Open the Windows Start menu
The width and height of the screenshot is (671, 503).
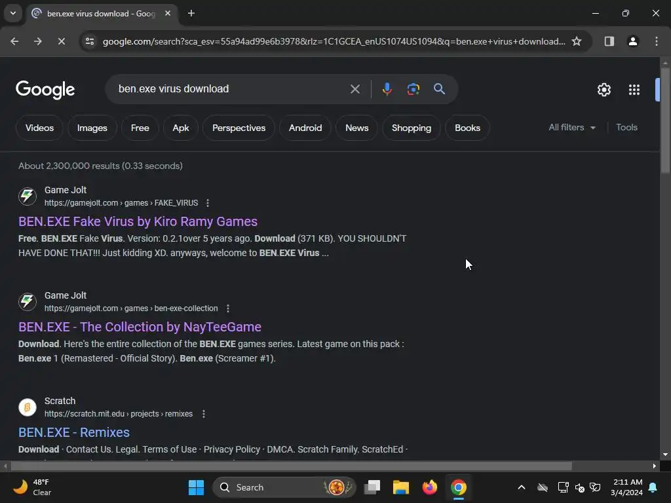196,487
